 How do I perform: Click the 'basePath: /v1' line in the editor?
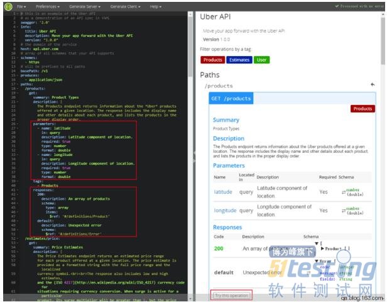[x=34, y=71]
